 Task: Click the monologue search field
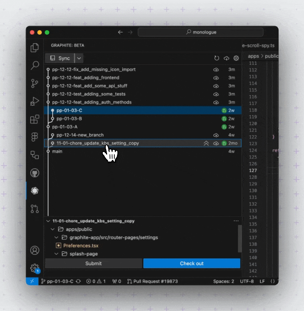200,32
